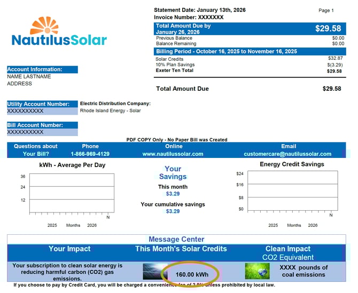Viewport: 358px width, 293px height.
Task: Click the Previous Balance label
Action: pyautogui.click(x=174, y=38)
